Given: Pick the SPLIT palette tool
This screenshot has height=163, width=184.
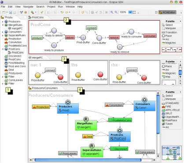Looking at the screenshot, I should 167,113.
